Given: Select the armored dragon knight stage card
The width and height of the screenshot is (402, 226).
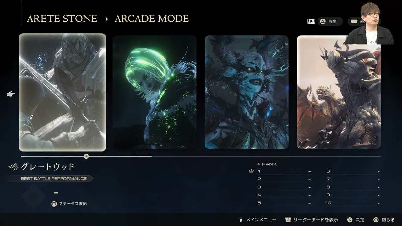Looking at the screenshot, I should pos(339,92).
